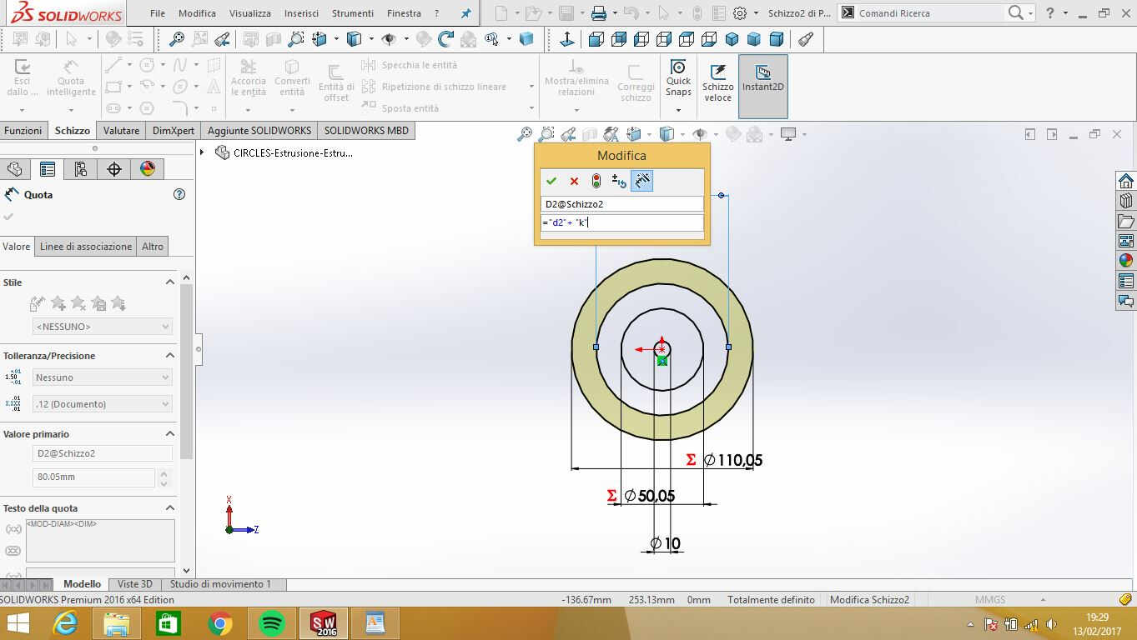Click the Quick Snaps tool
Screen dimensions: 1137x640
point(678,80)
